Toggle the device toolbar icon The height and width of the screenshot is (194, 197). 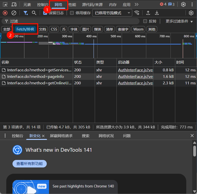(14, 5)
